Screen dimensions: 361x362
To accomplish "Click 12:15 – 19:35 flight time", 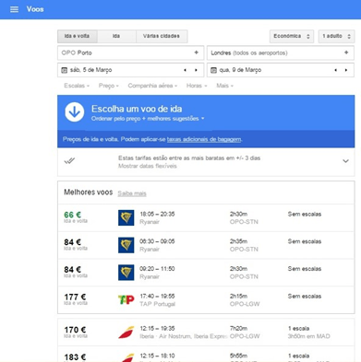I will [157, 329].
